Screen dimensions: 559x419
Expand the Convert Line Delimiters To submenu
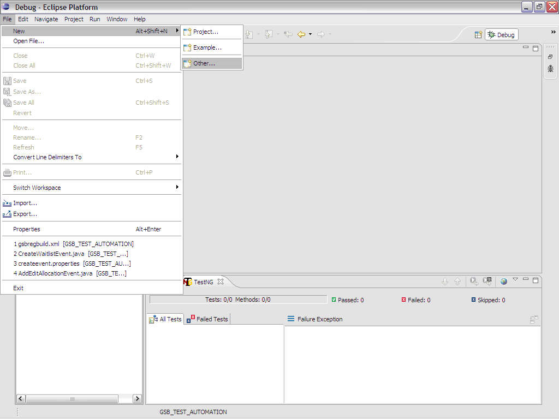click(92, 157)
